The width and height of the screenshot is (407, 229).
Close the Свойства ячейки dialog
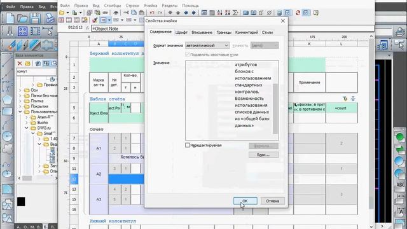click(283, 21)
